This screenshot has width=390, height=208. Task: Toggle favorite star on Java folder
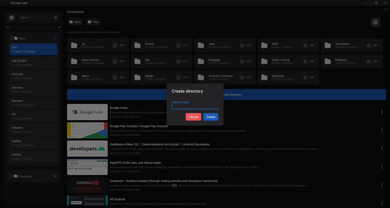coord(242,45)
